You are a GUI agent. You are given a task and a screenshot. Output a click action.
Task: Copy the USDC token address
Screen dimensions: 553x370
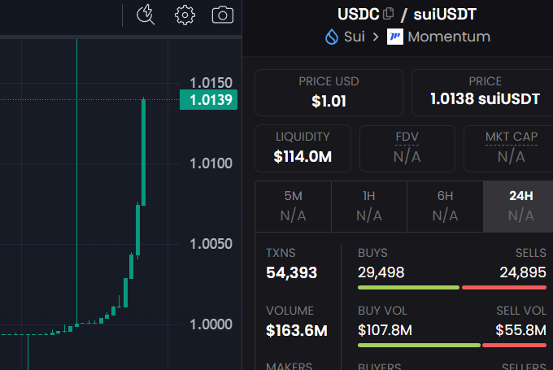388,13
